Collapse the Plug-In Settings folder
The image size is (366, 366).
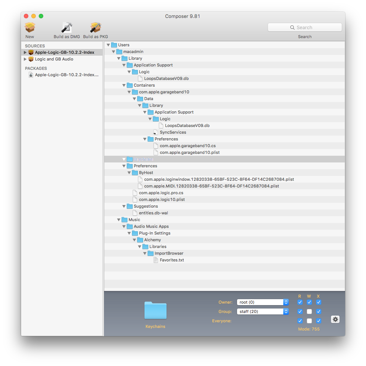[129, 233]
